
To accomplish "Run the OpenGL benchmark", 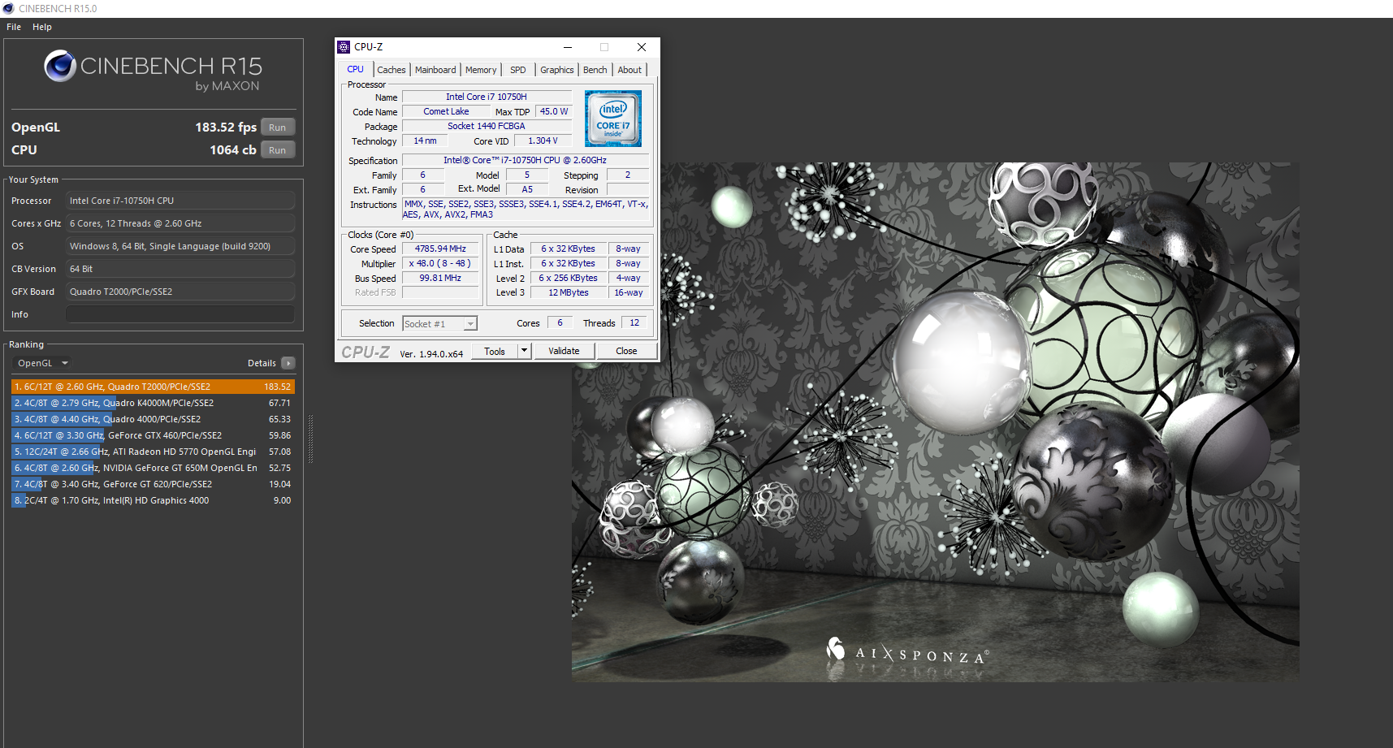I will 278,128.
